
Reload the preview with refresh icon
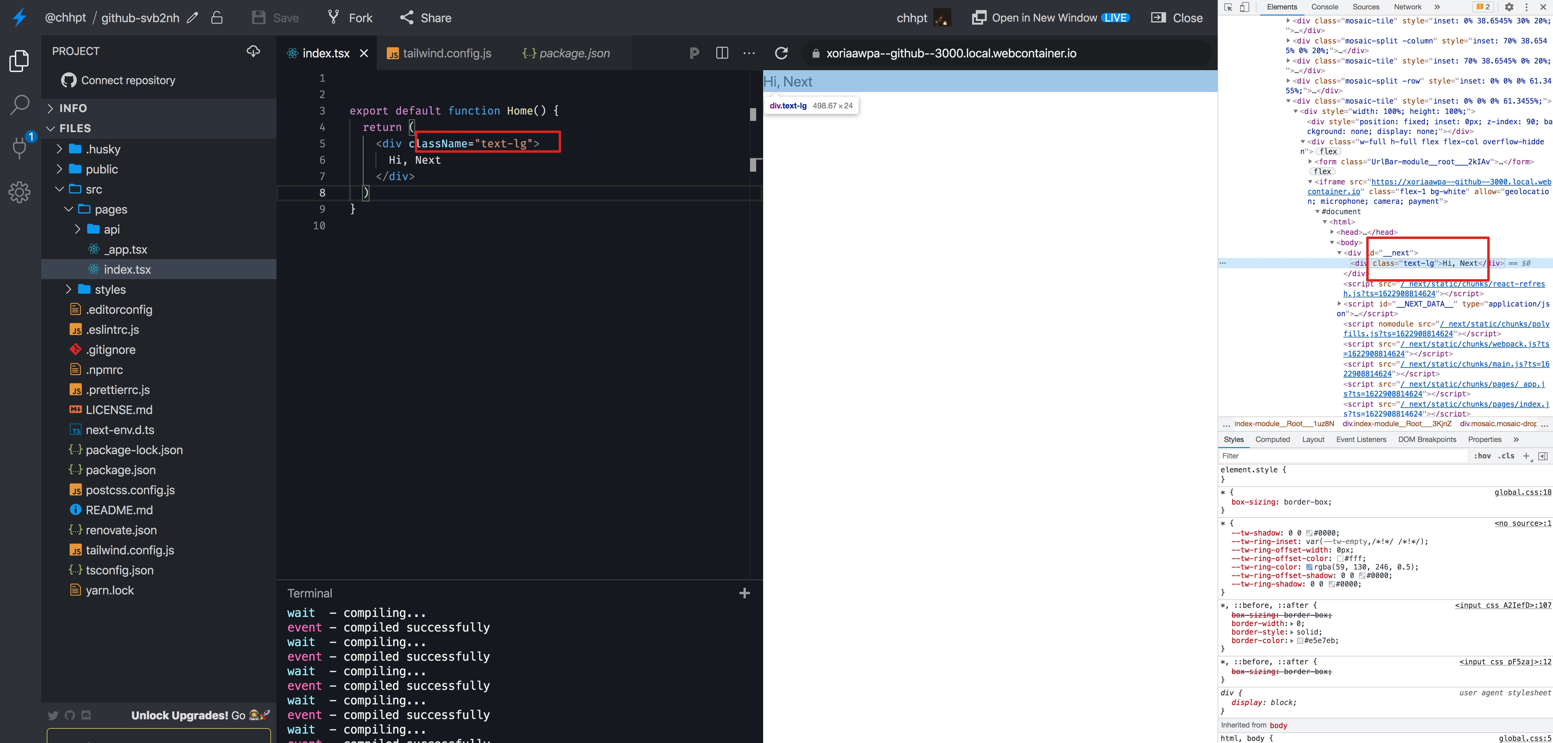(781, 53)
